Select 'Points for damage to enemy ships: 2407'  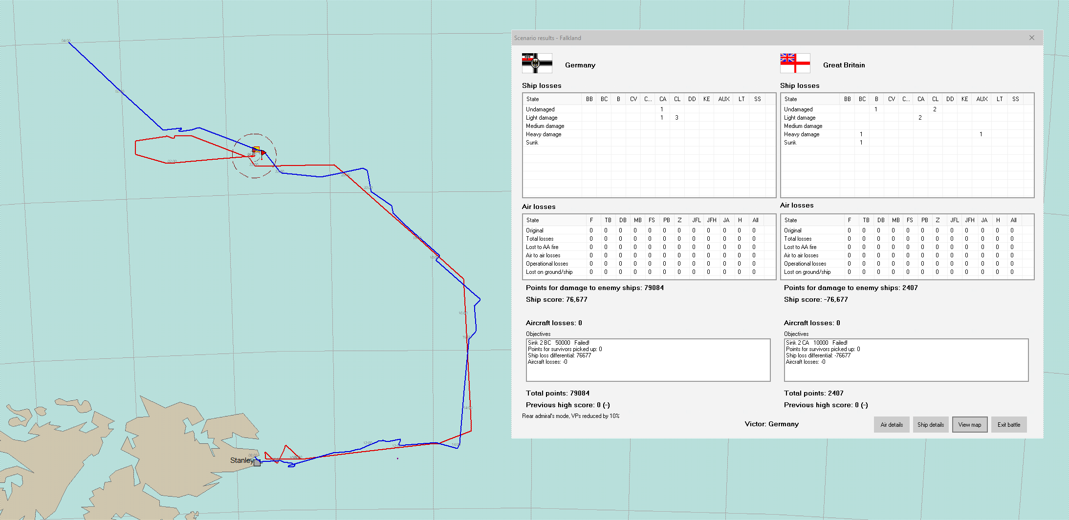tap(851, 288)
